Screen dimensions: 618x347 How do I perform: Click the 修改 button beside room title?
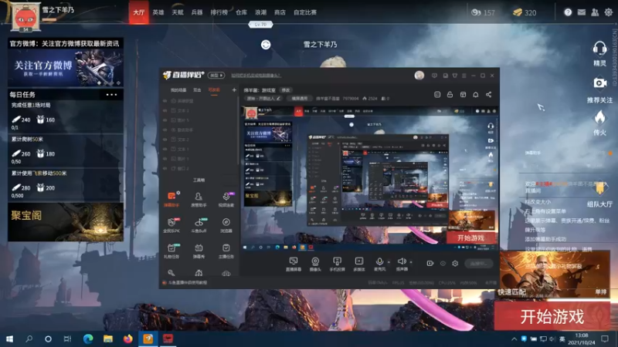point(286,90)
